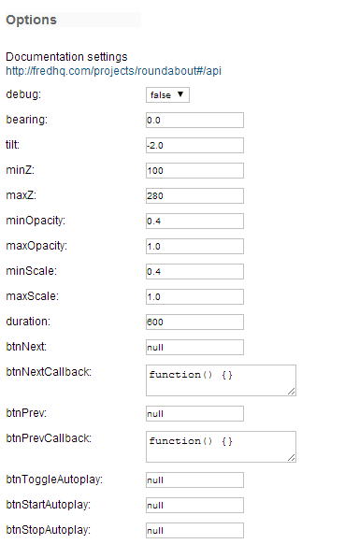
Task: Click the bearing input field
Action: [194, 120]
